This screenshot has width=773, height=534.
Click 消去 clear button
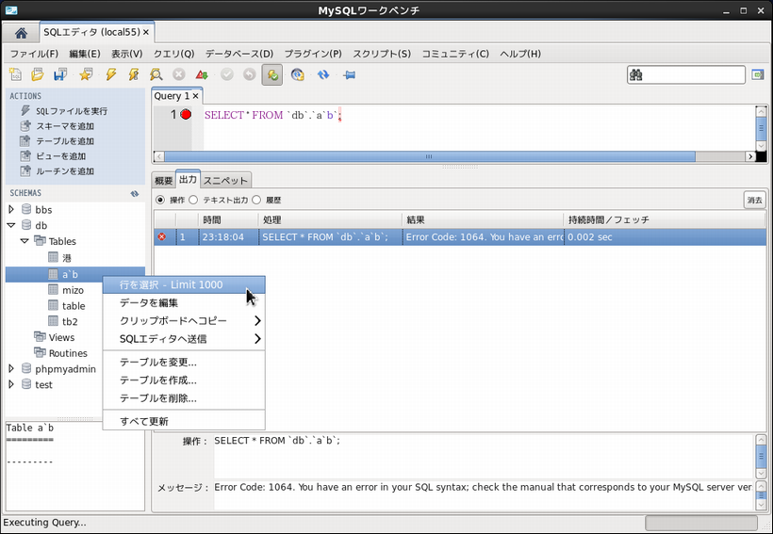coord(754,200)
